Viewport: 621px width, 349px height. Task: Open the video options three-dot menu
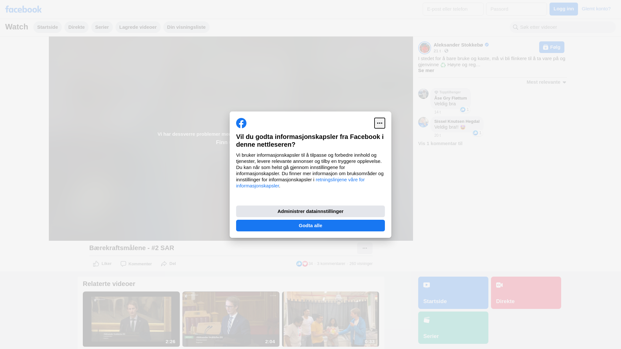(365, 248)
